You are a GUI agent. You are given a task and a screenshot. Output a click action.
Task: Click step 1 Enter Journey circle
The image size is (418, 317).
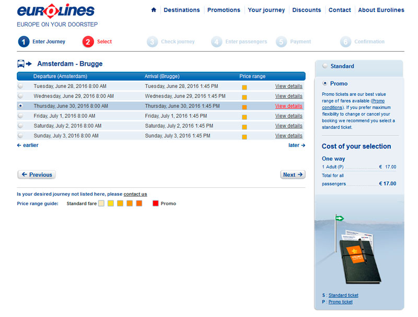pos(24,42)
